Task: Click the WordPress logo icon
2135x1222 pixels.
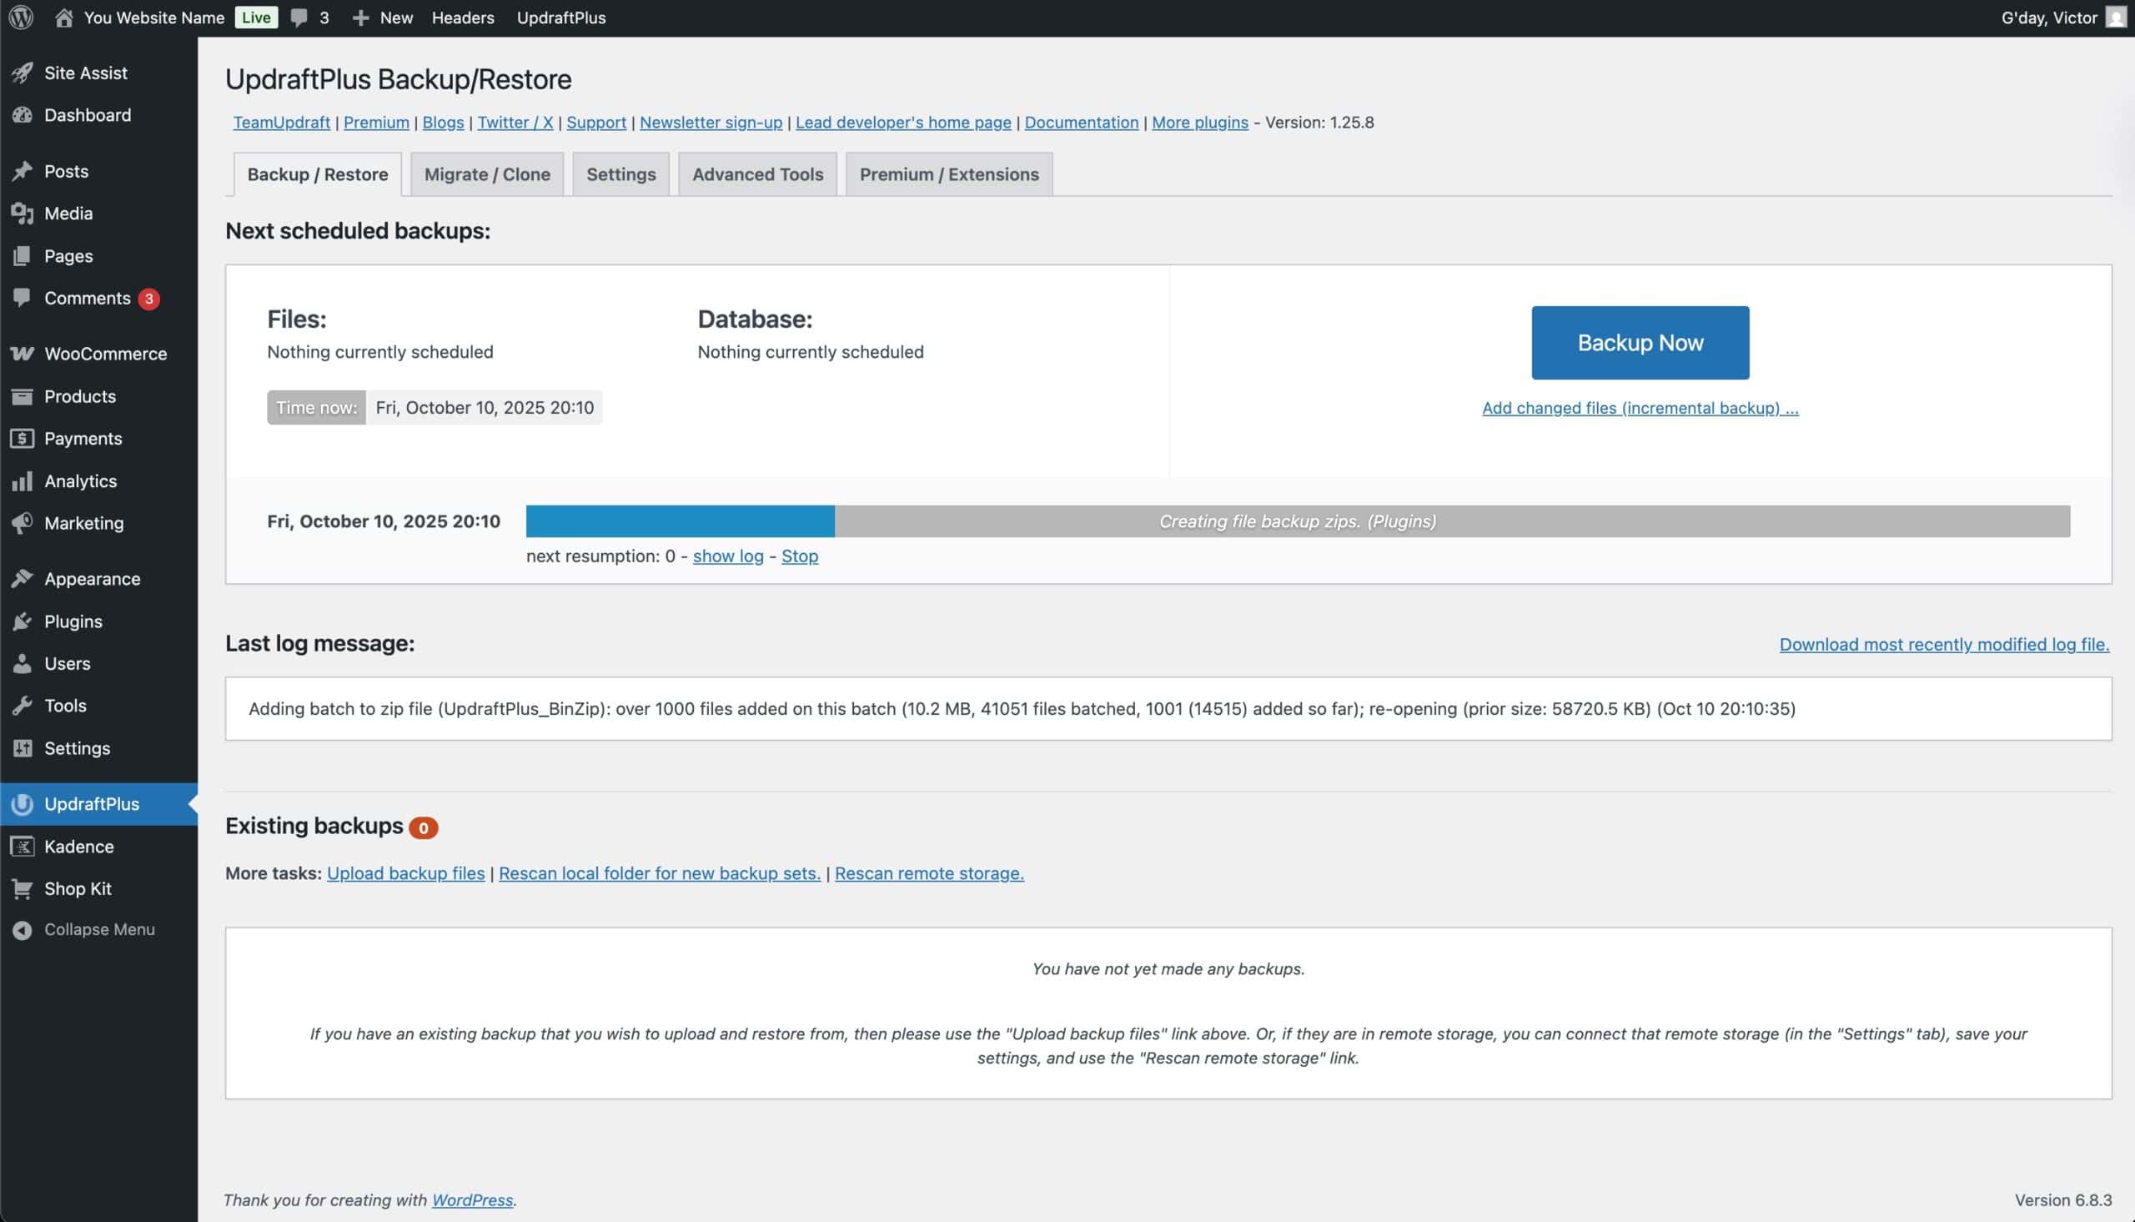Action: click(21, 18)
